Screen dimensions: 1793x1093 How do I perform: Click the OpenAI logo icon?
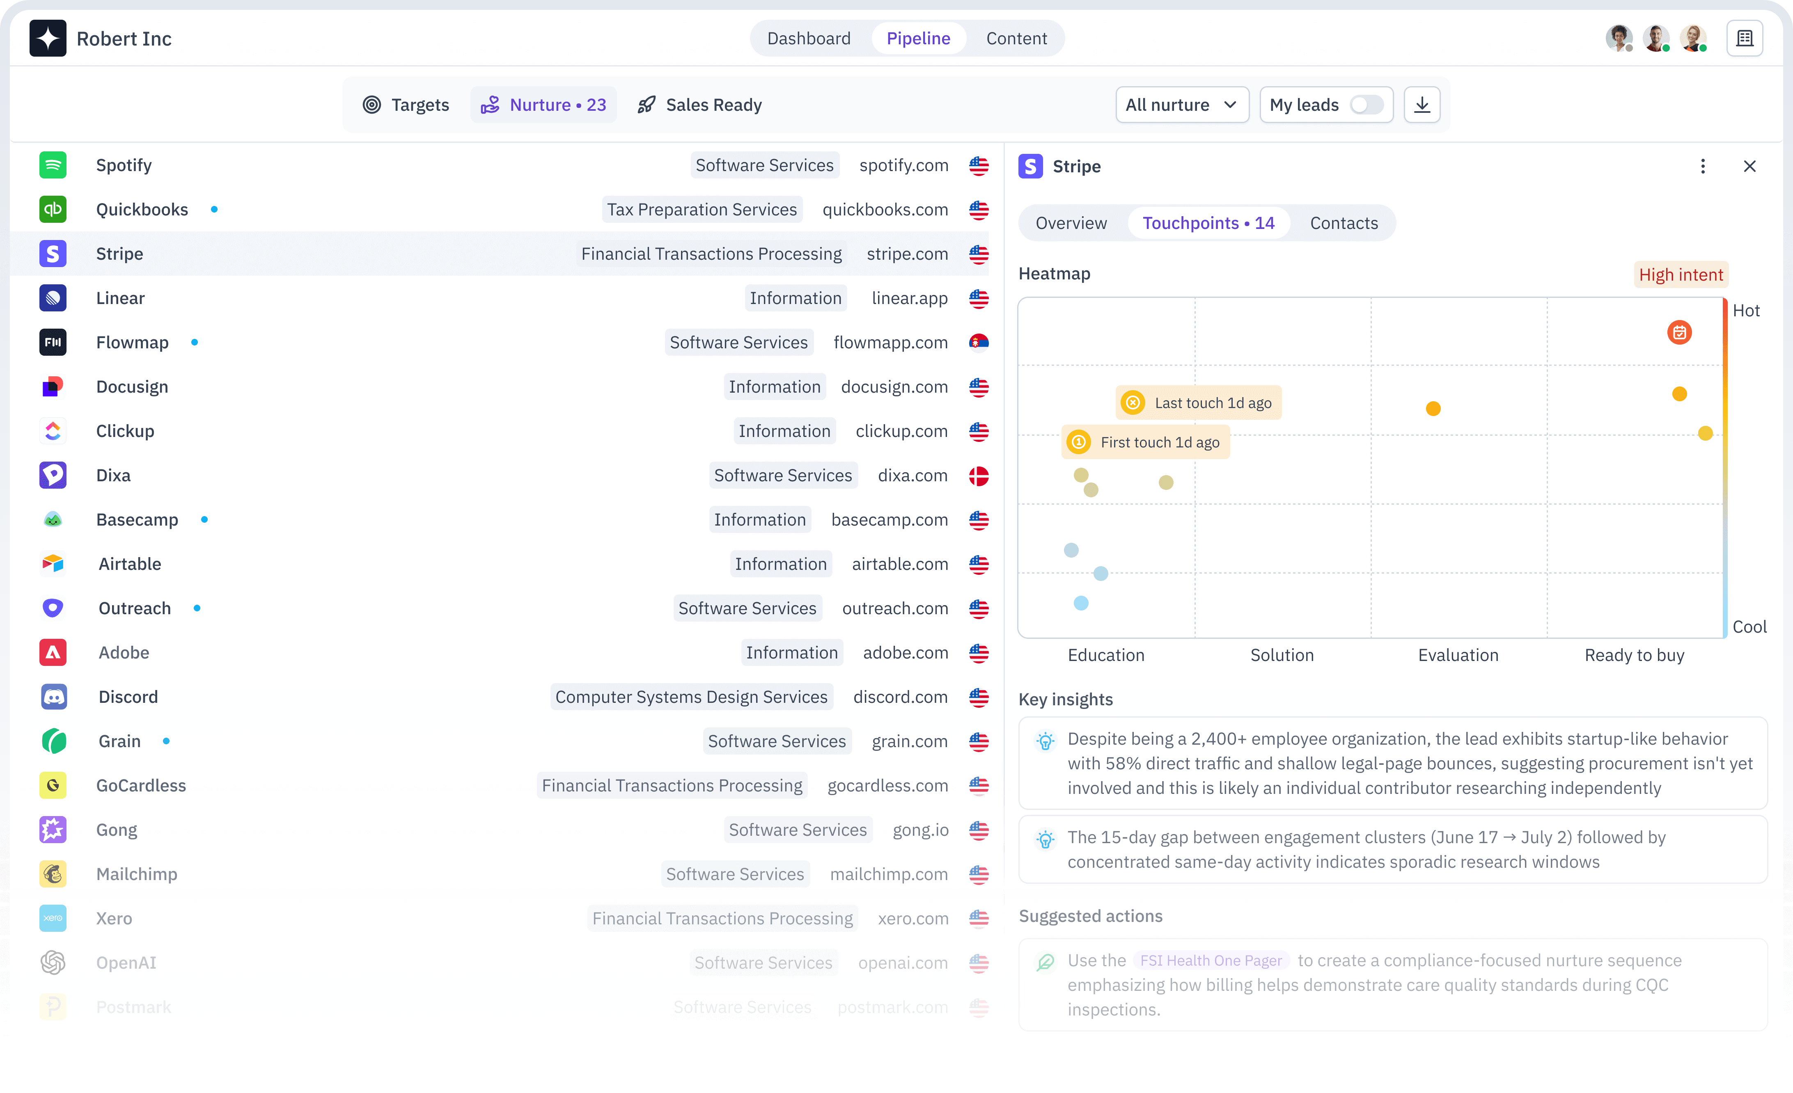pyautogui.click(x=53, y=964)
